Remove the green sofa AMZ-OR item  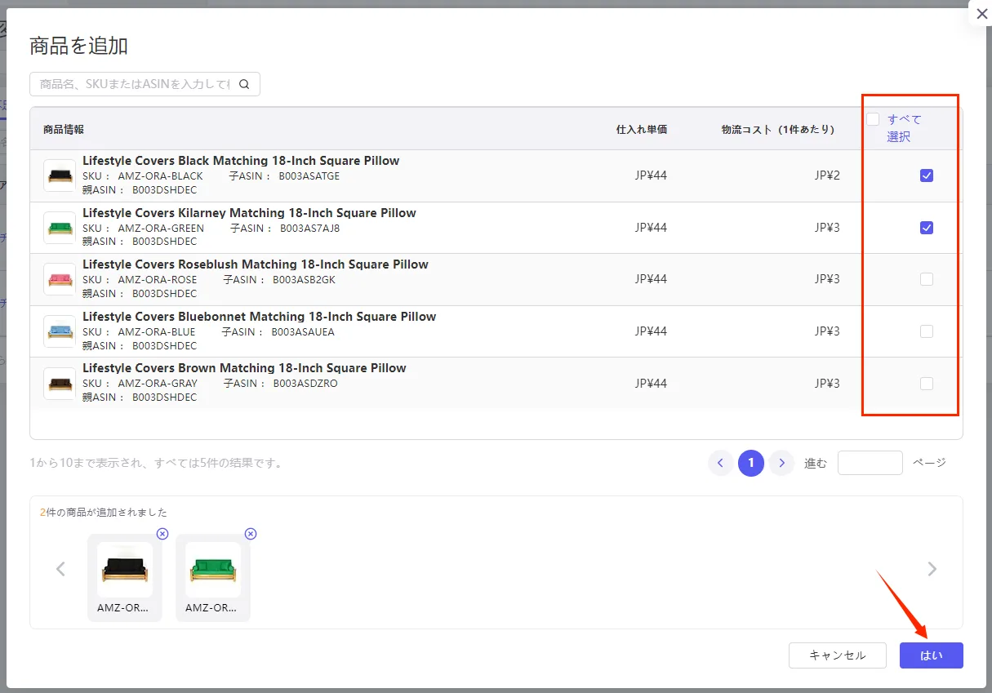coord(251,534)
